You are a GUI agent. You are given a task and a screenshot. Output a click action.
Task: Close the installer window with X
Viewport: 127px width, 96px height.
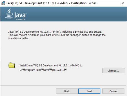[123, 3]
